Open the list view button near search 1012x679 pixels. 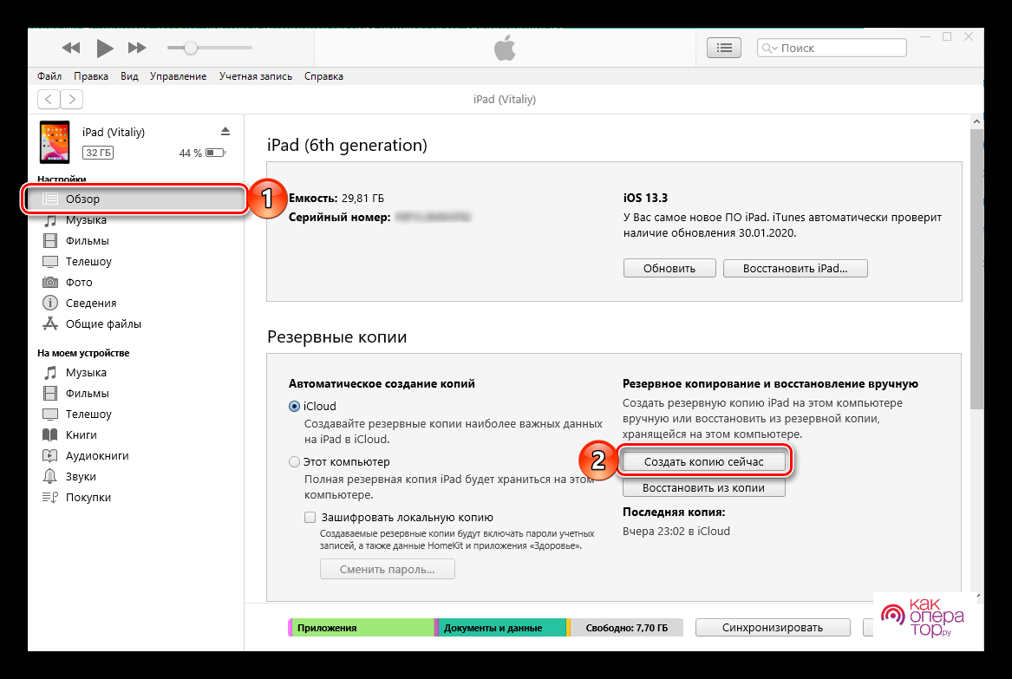724,48
